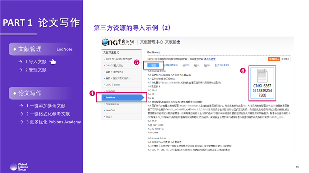Choose Refworks export format

110,91
